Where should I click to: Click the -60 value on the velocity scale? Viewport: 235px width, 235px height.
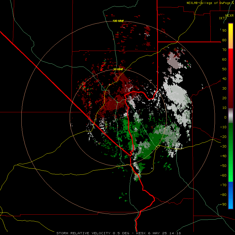coord(223,175)
